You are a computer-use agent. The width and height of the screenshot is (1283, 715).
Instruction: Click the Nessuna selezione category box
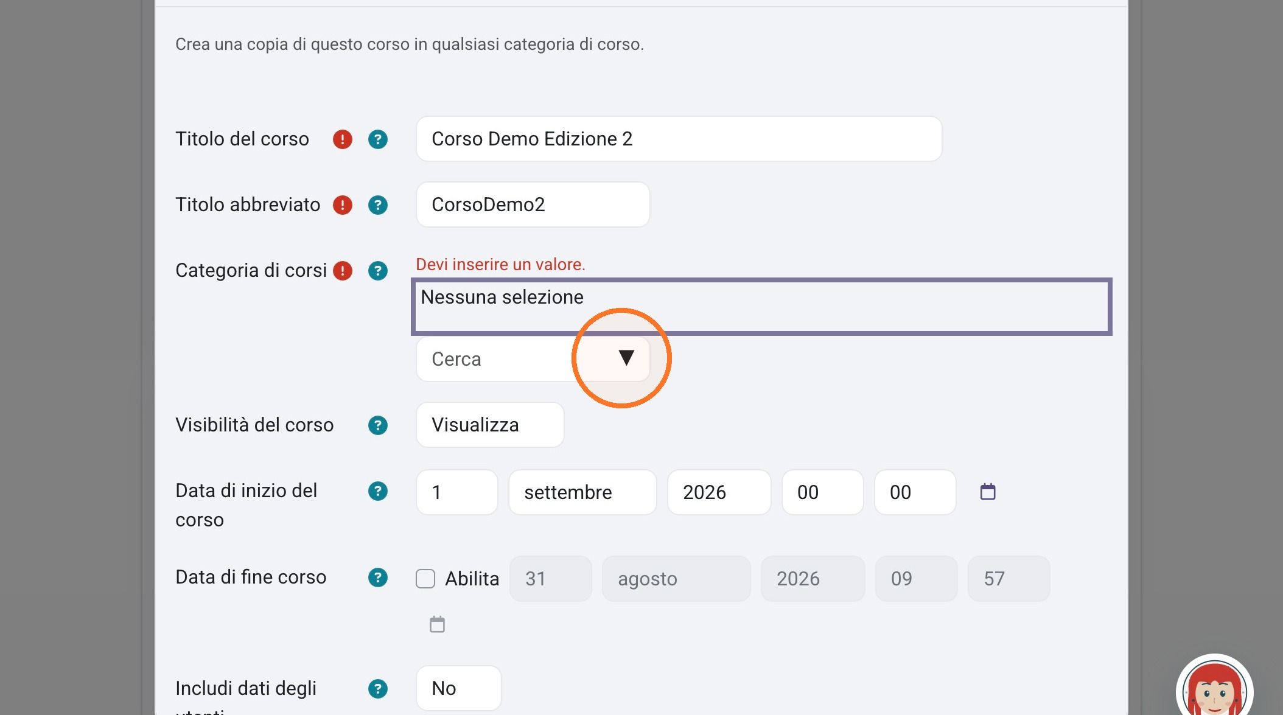click(761, 307)
